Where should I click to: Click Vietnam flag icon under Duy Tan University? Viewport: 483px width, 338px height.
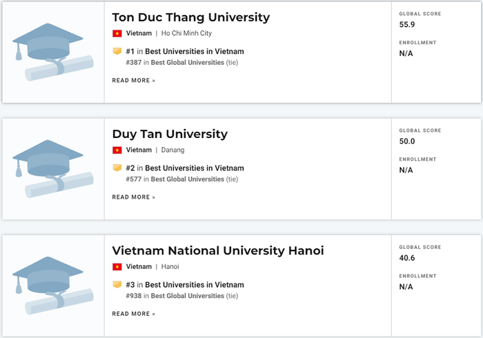click(x=117, y=150)
